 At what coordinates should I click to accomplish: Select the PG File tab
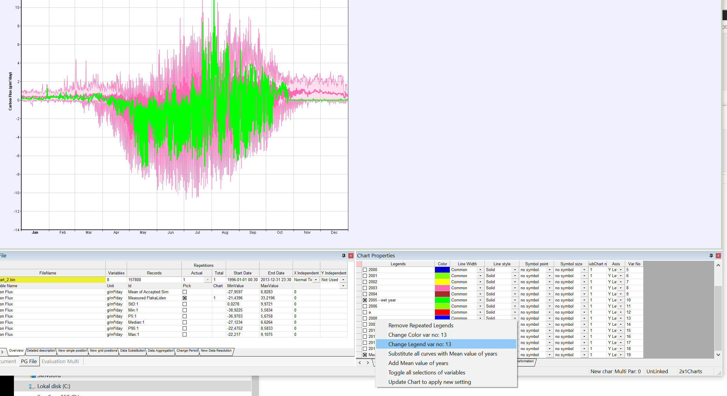29,361
